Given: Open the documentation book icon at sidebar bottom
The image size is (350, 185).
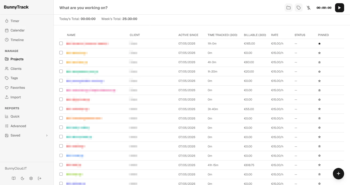Looking at the screenshot, I should (x=14, y=178).
